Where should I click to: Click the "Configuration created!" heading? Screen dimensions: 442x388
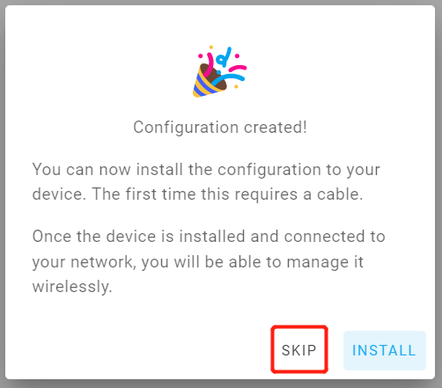(x=220, y=128)
